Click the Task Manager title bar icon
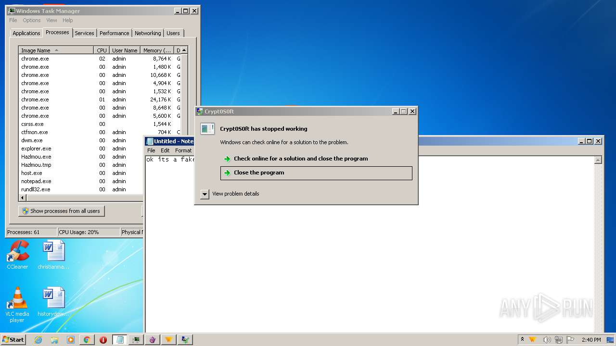 pos(12,11)
